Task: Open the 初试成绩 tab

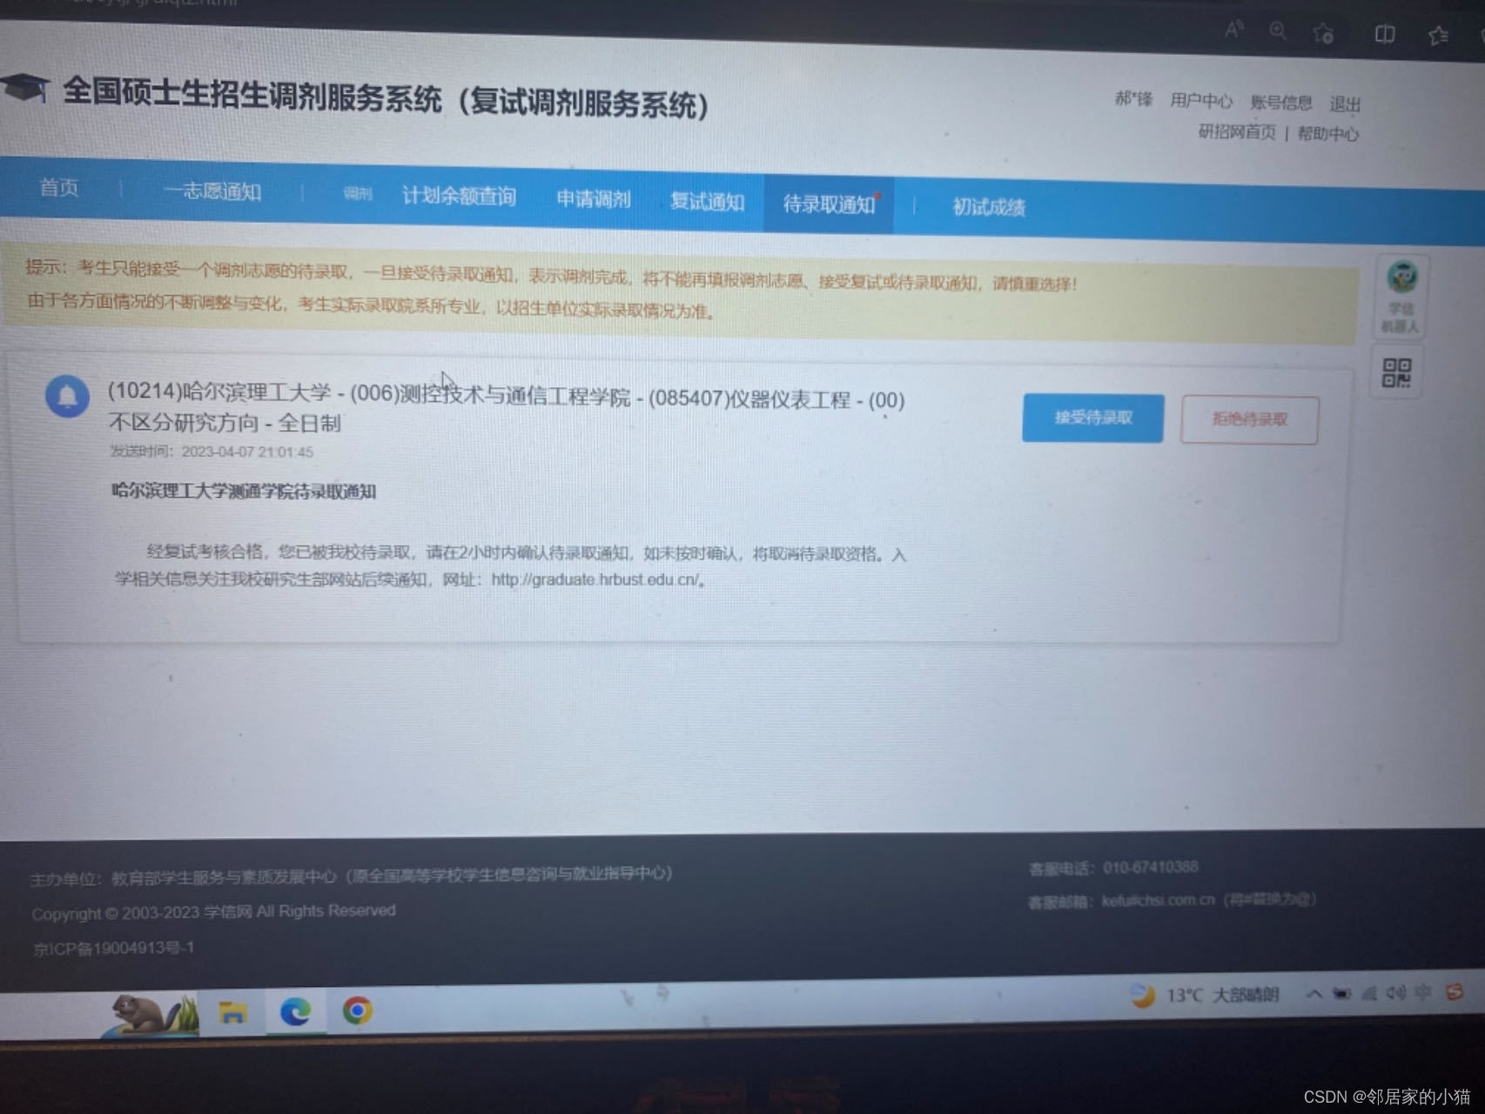Action: point(989,207)
